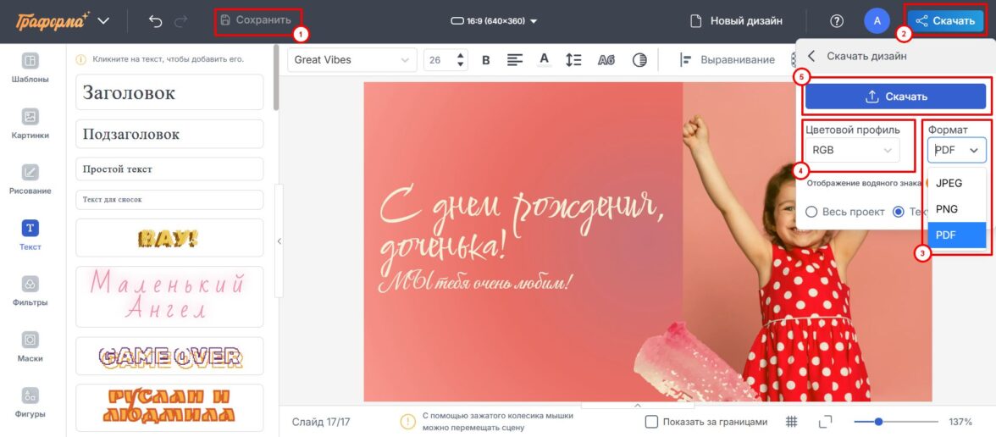Viewport: 996px width, 437px height.
Task: Open line spacing settings icon
Action: click(573, 59)
